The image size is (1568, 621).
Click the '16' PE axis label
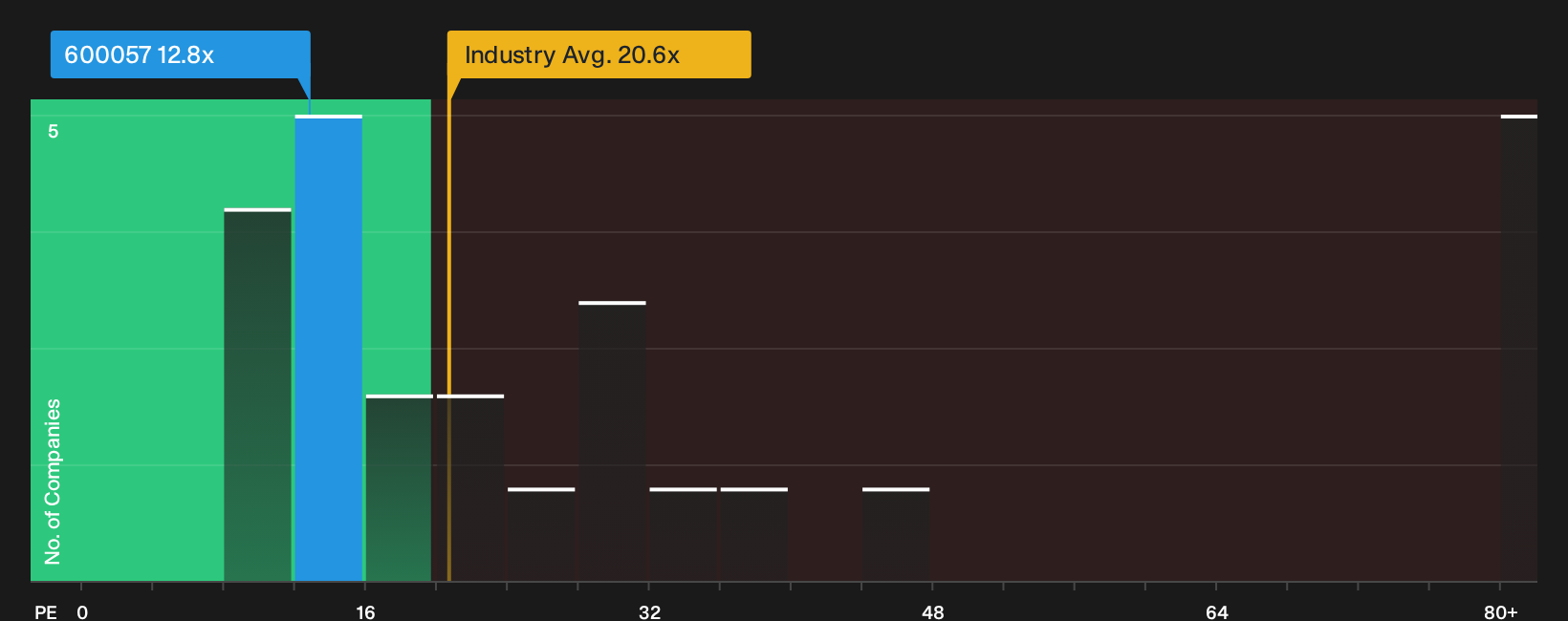click(365, 611)
